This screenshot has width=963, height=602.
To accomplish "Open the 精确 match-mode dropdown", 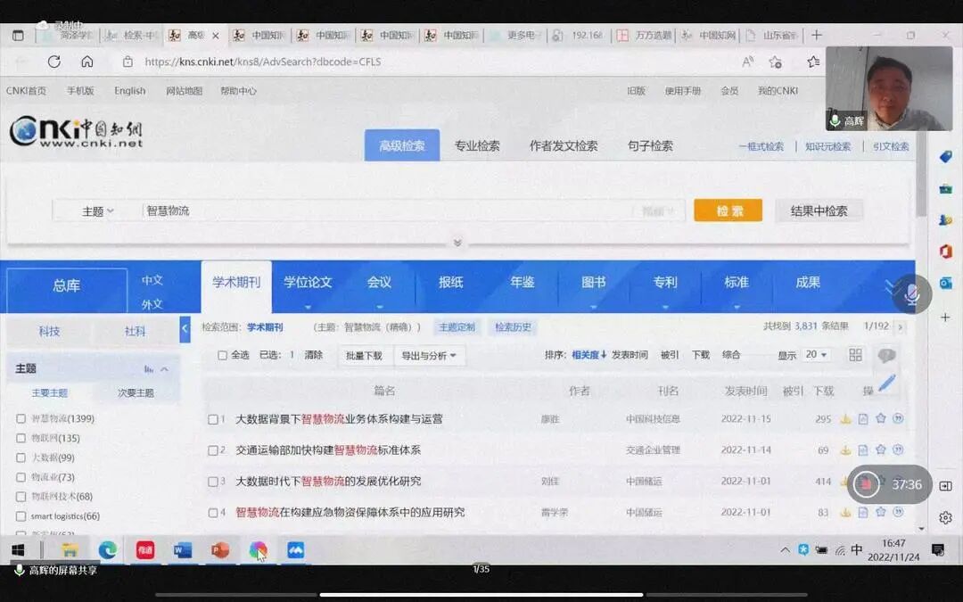I will 658,211.
